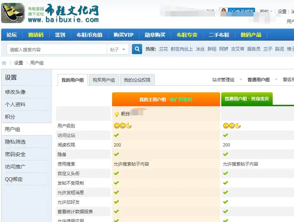Focus the 请输入搜索内容 search field
The image size is (294, 222).
pos(57,49)
